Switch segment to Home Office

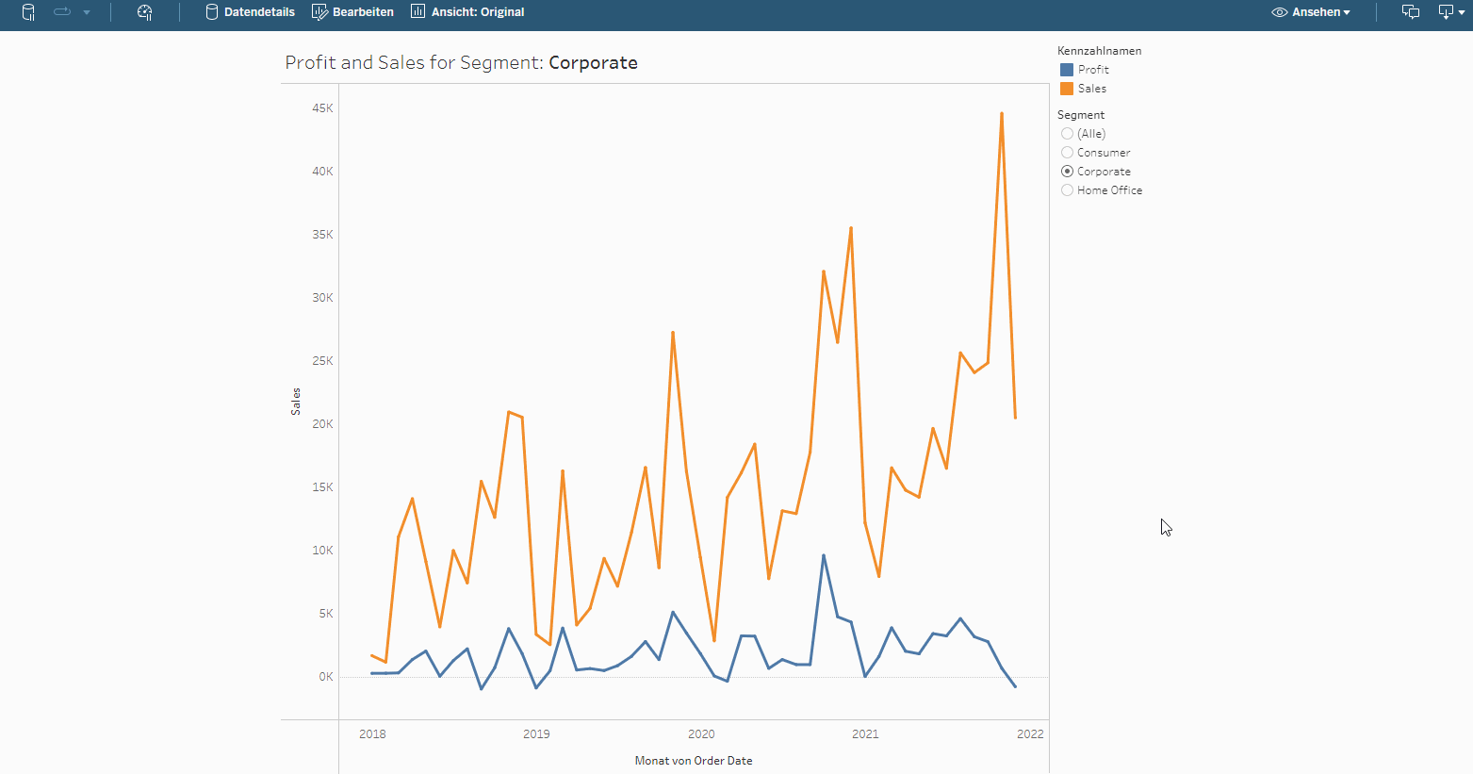click(x=1067, y=189)
